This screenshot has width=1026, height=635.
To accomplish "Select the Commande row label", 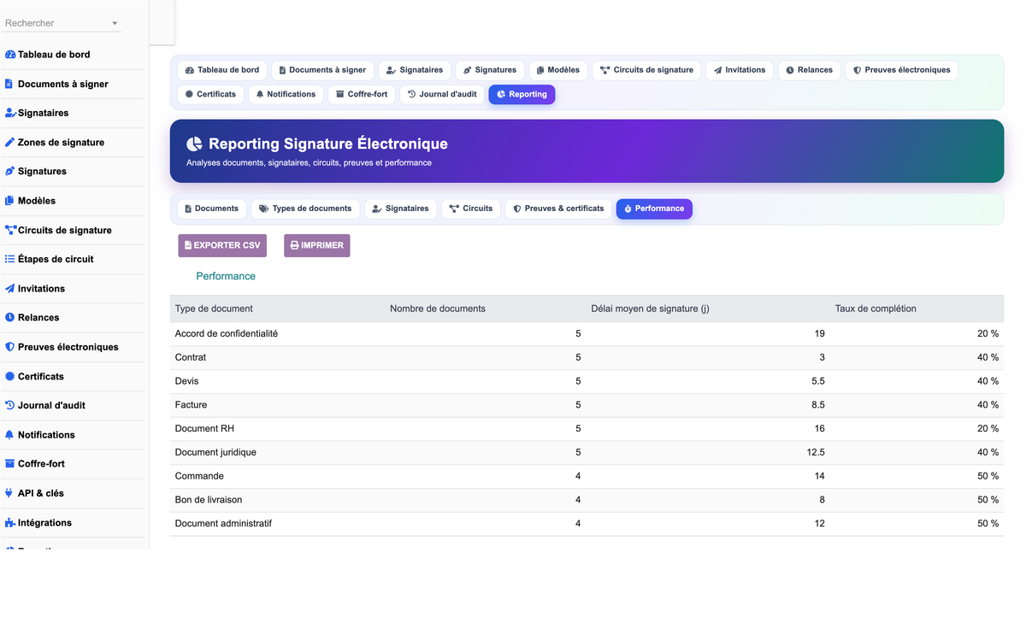I will pos(199,476).
